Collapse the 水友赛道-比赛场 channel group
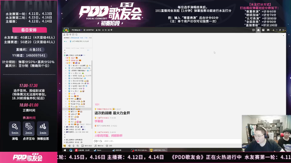The width and height of the screenshot is (291, 163). pos(65,55)
